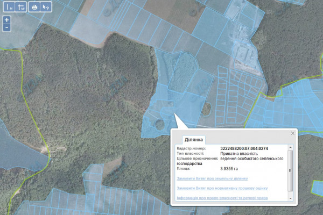Image resolution: width=323 pixels, height=215 pixels.
Task: Click the popup scrollbar down arrow
Action: click(x=291, y=198)
